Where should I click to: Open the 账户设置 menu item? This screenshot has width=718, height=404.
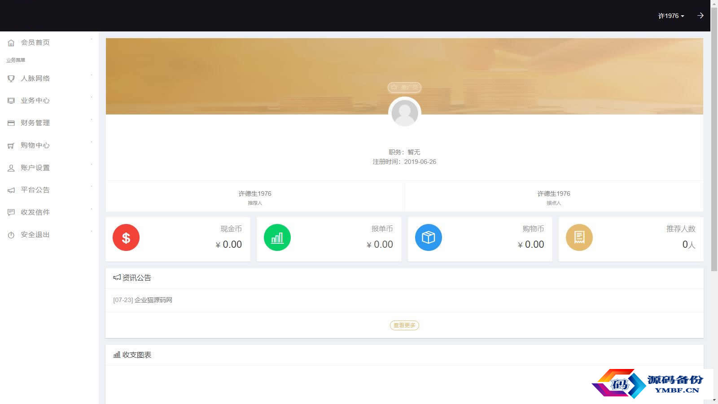[49, 168]
